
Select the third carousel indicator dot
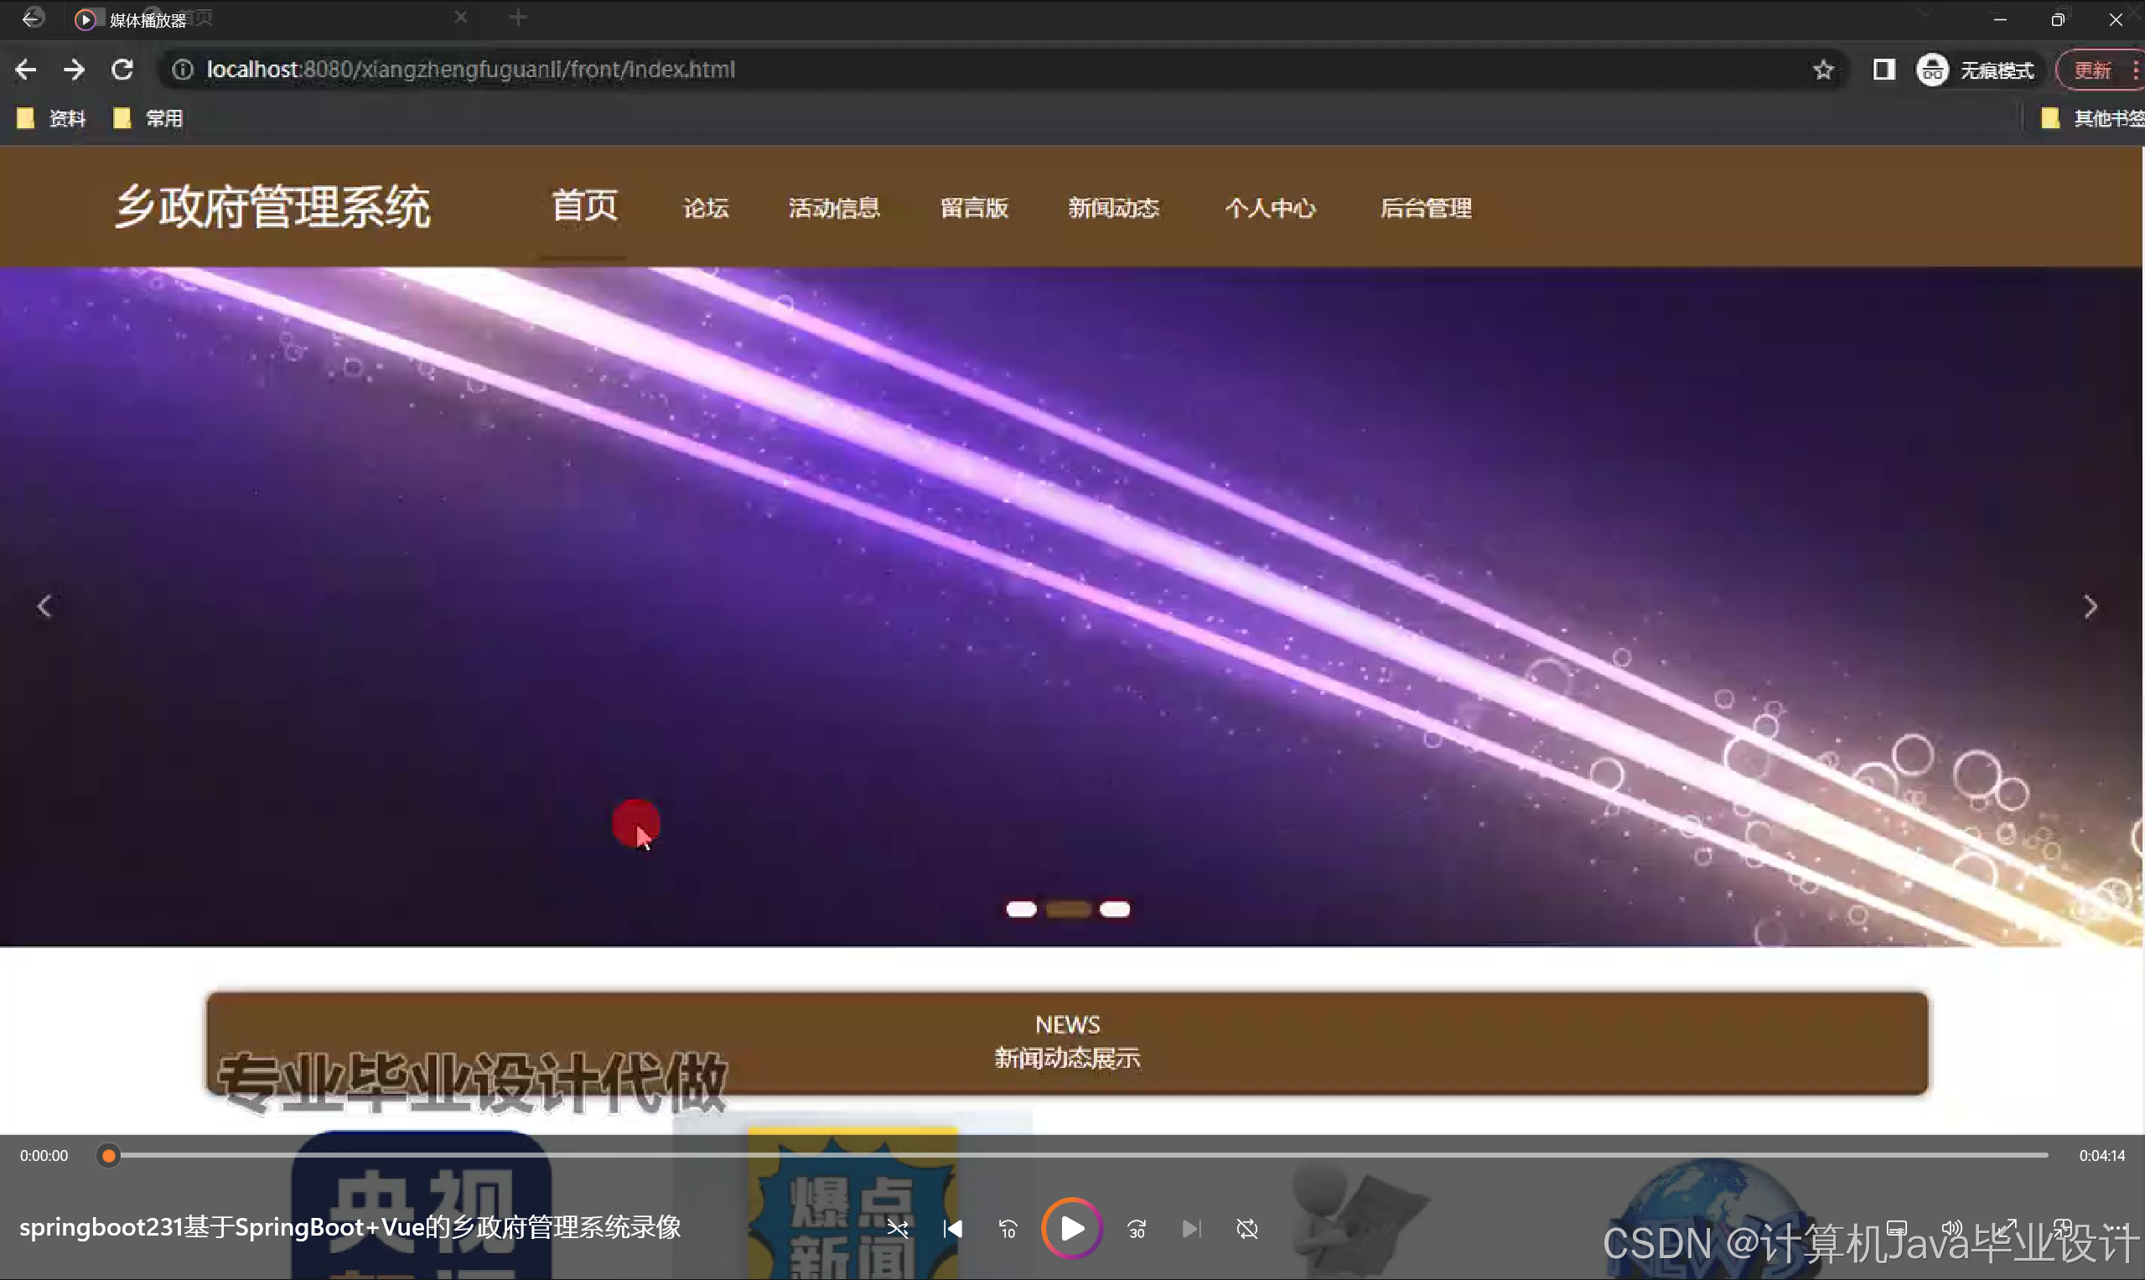point(1114,909)
